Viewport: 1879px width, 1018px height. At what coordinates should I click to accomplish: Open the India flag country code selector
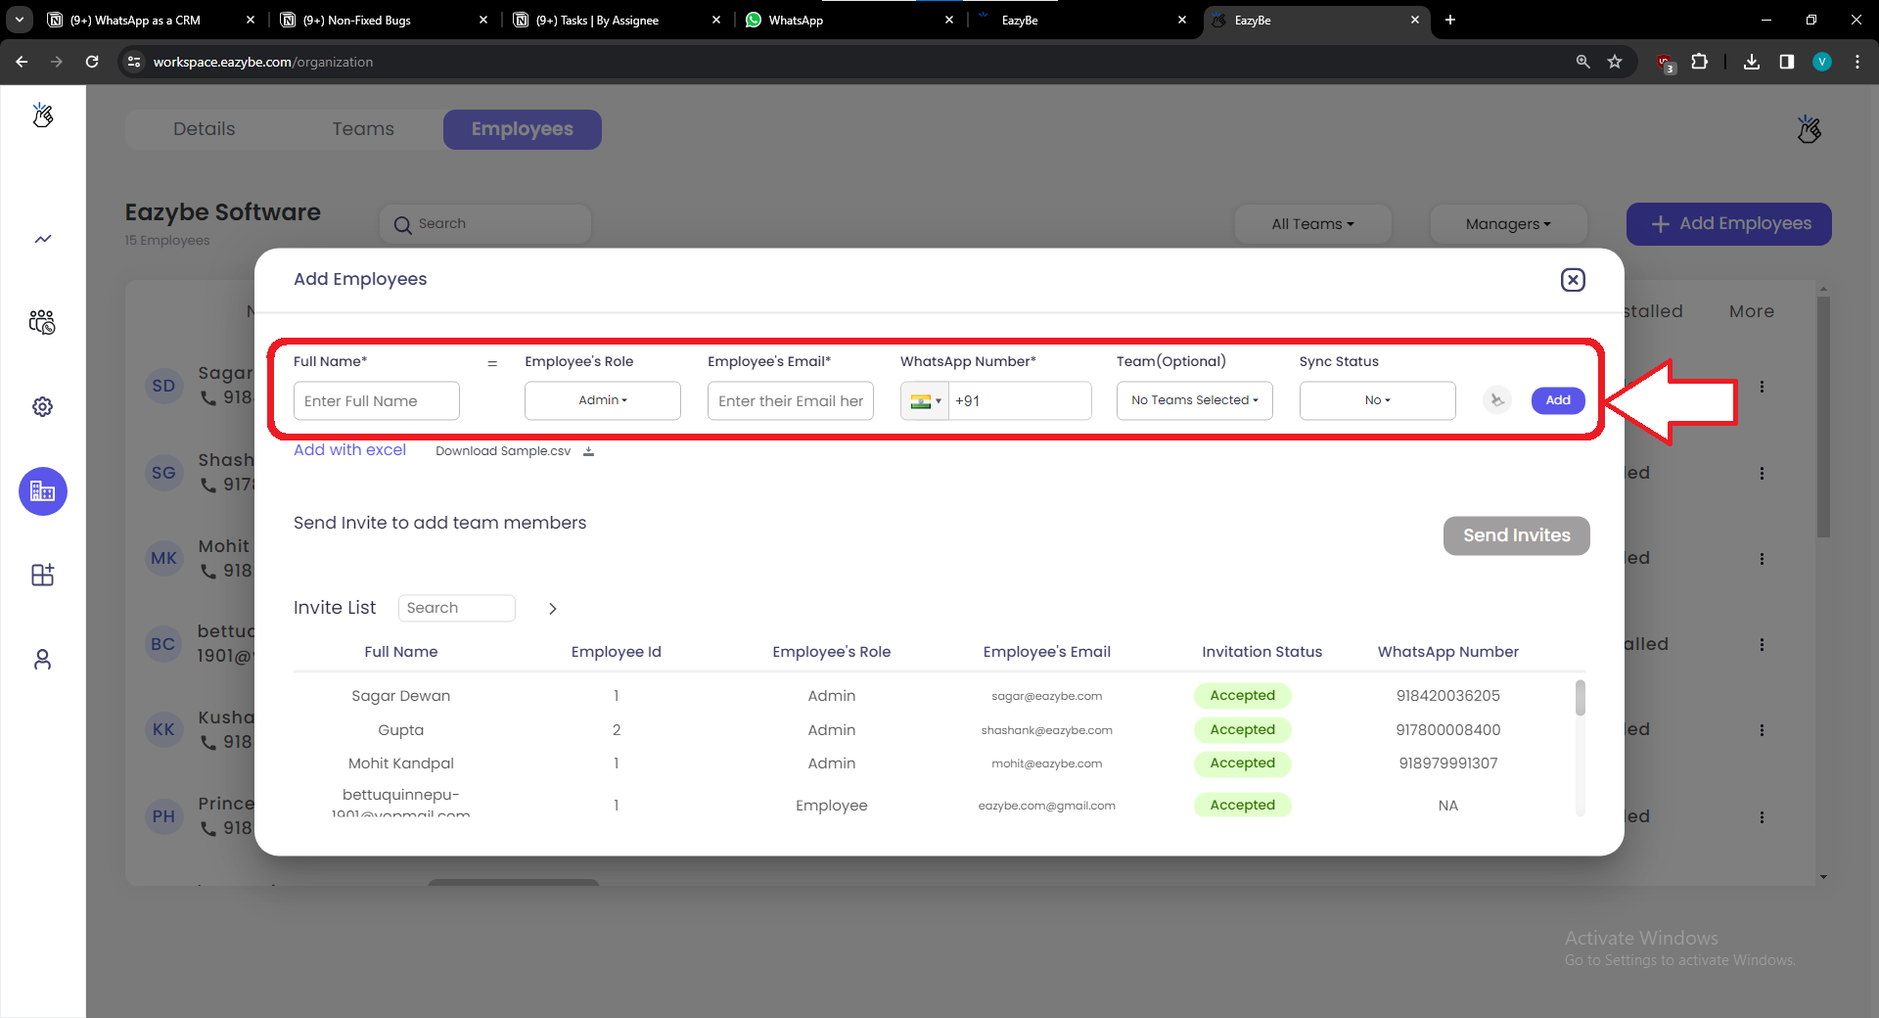[925, 401]
